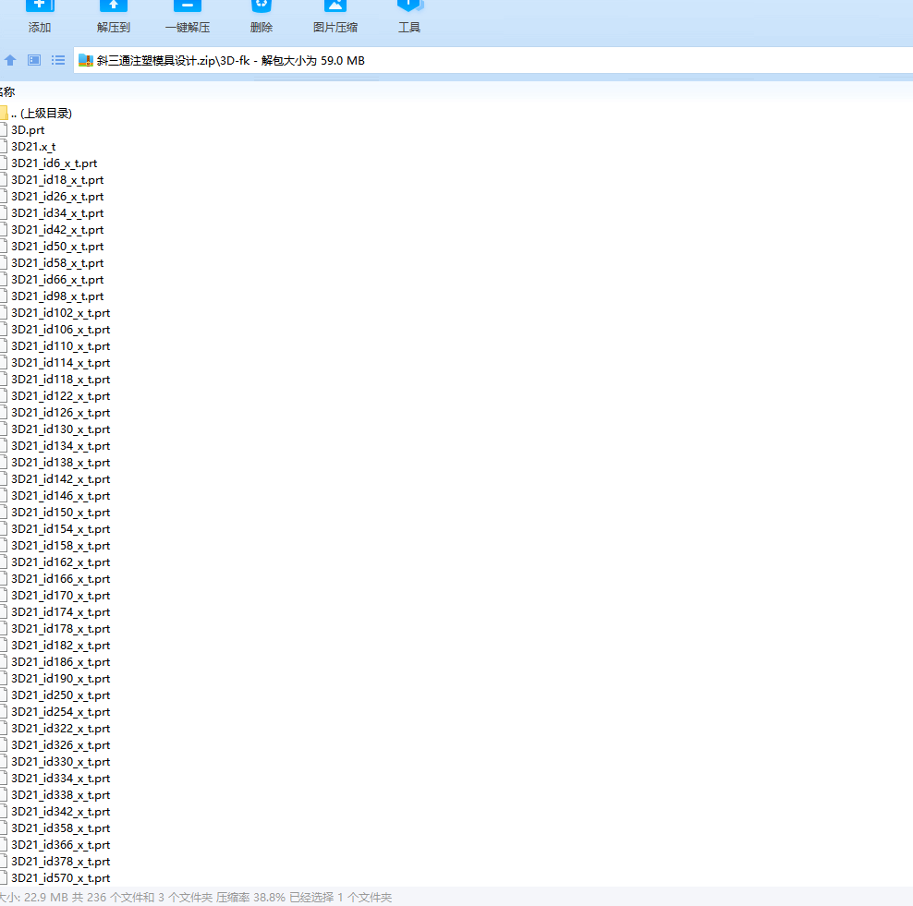Viewport: 913px width, 906px height.
Task: Select the file 3D21_id50_x_t.prt
Action: click(57, 247)
